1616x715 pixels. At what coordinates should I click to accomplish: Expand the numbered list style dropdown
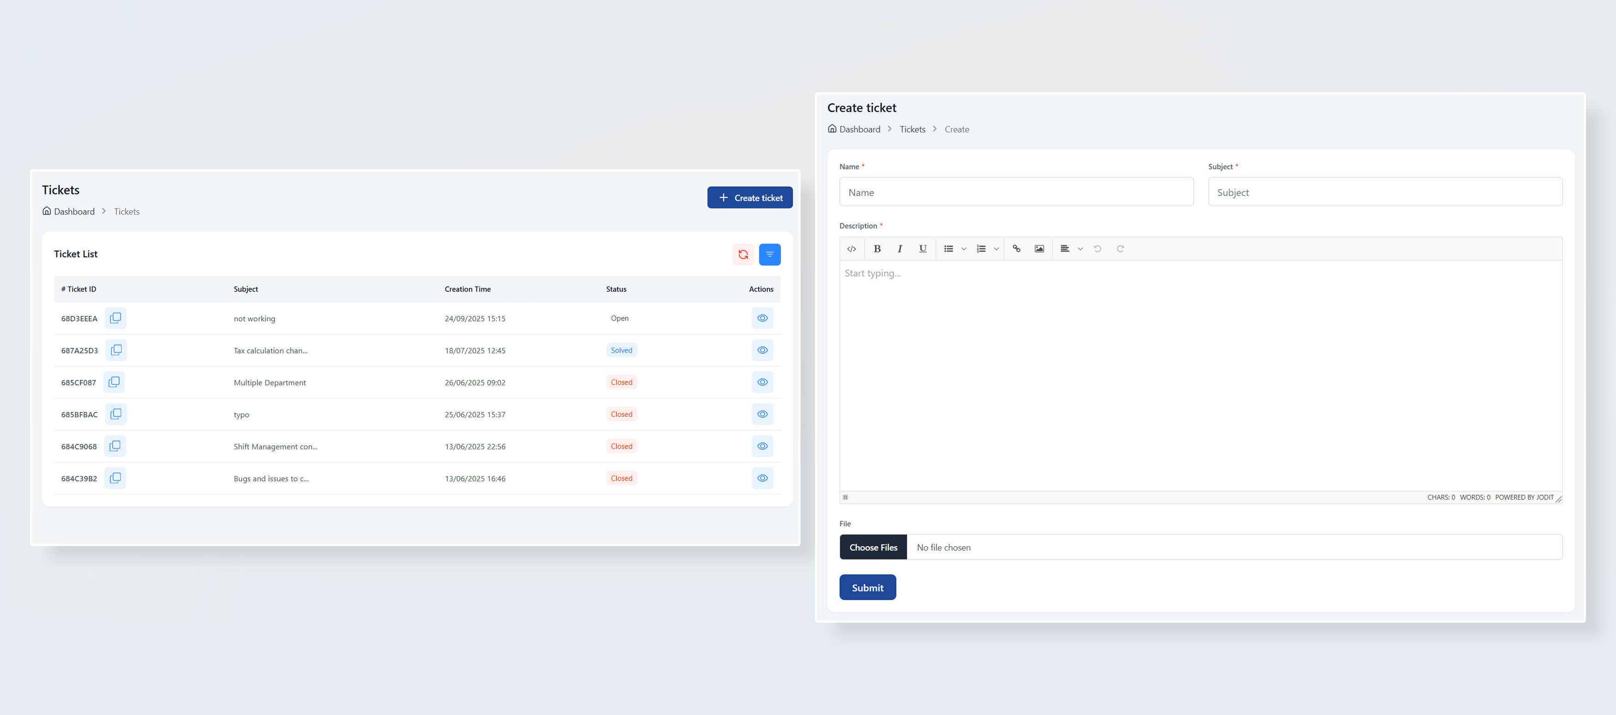click(x=995, y=249)
